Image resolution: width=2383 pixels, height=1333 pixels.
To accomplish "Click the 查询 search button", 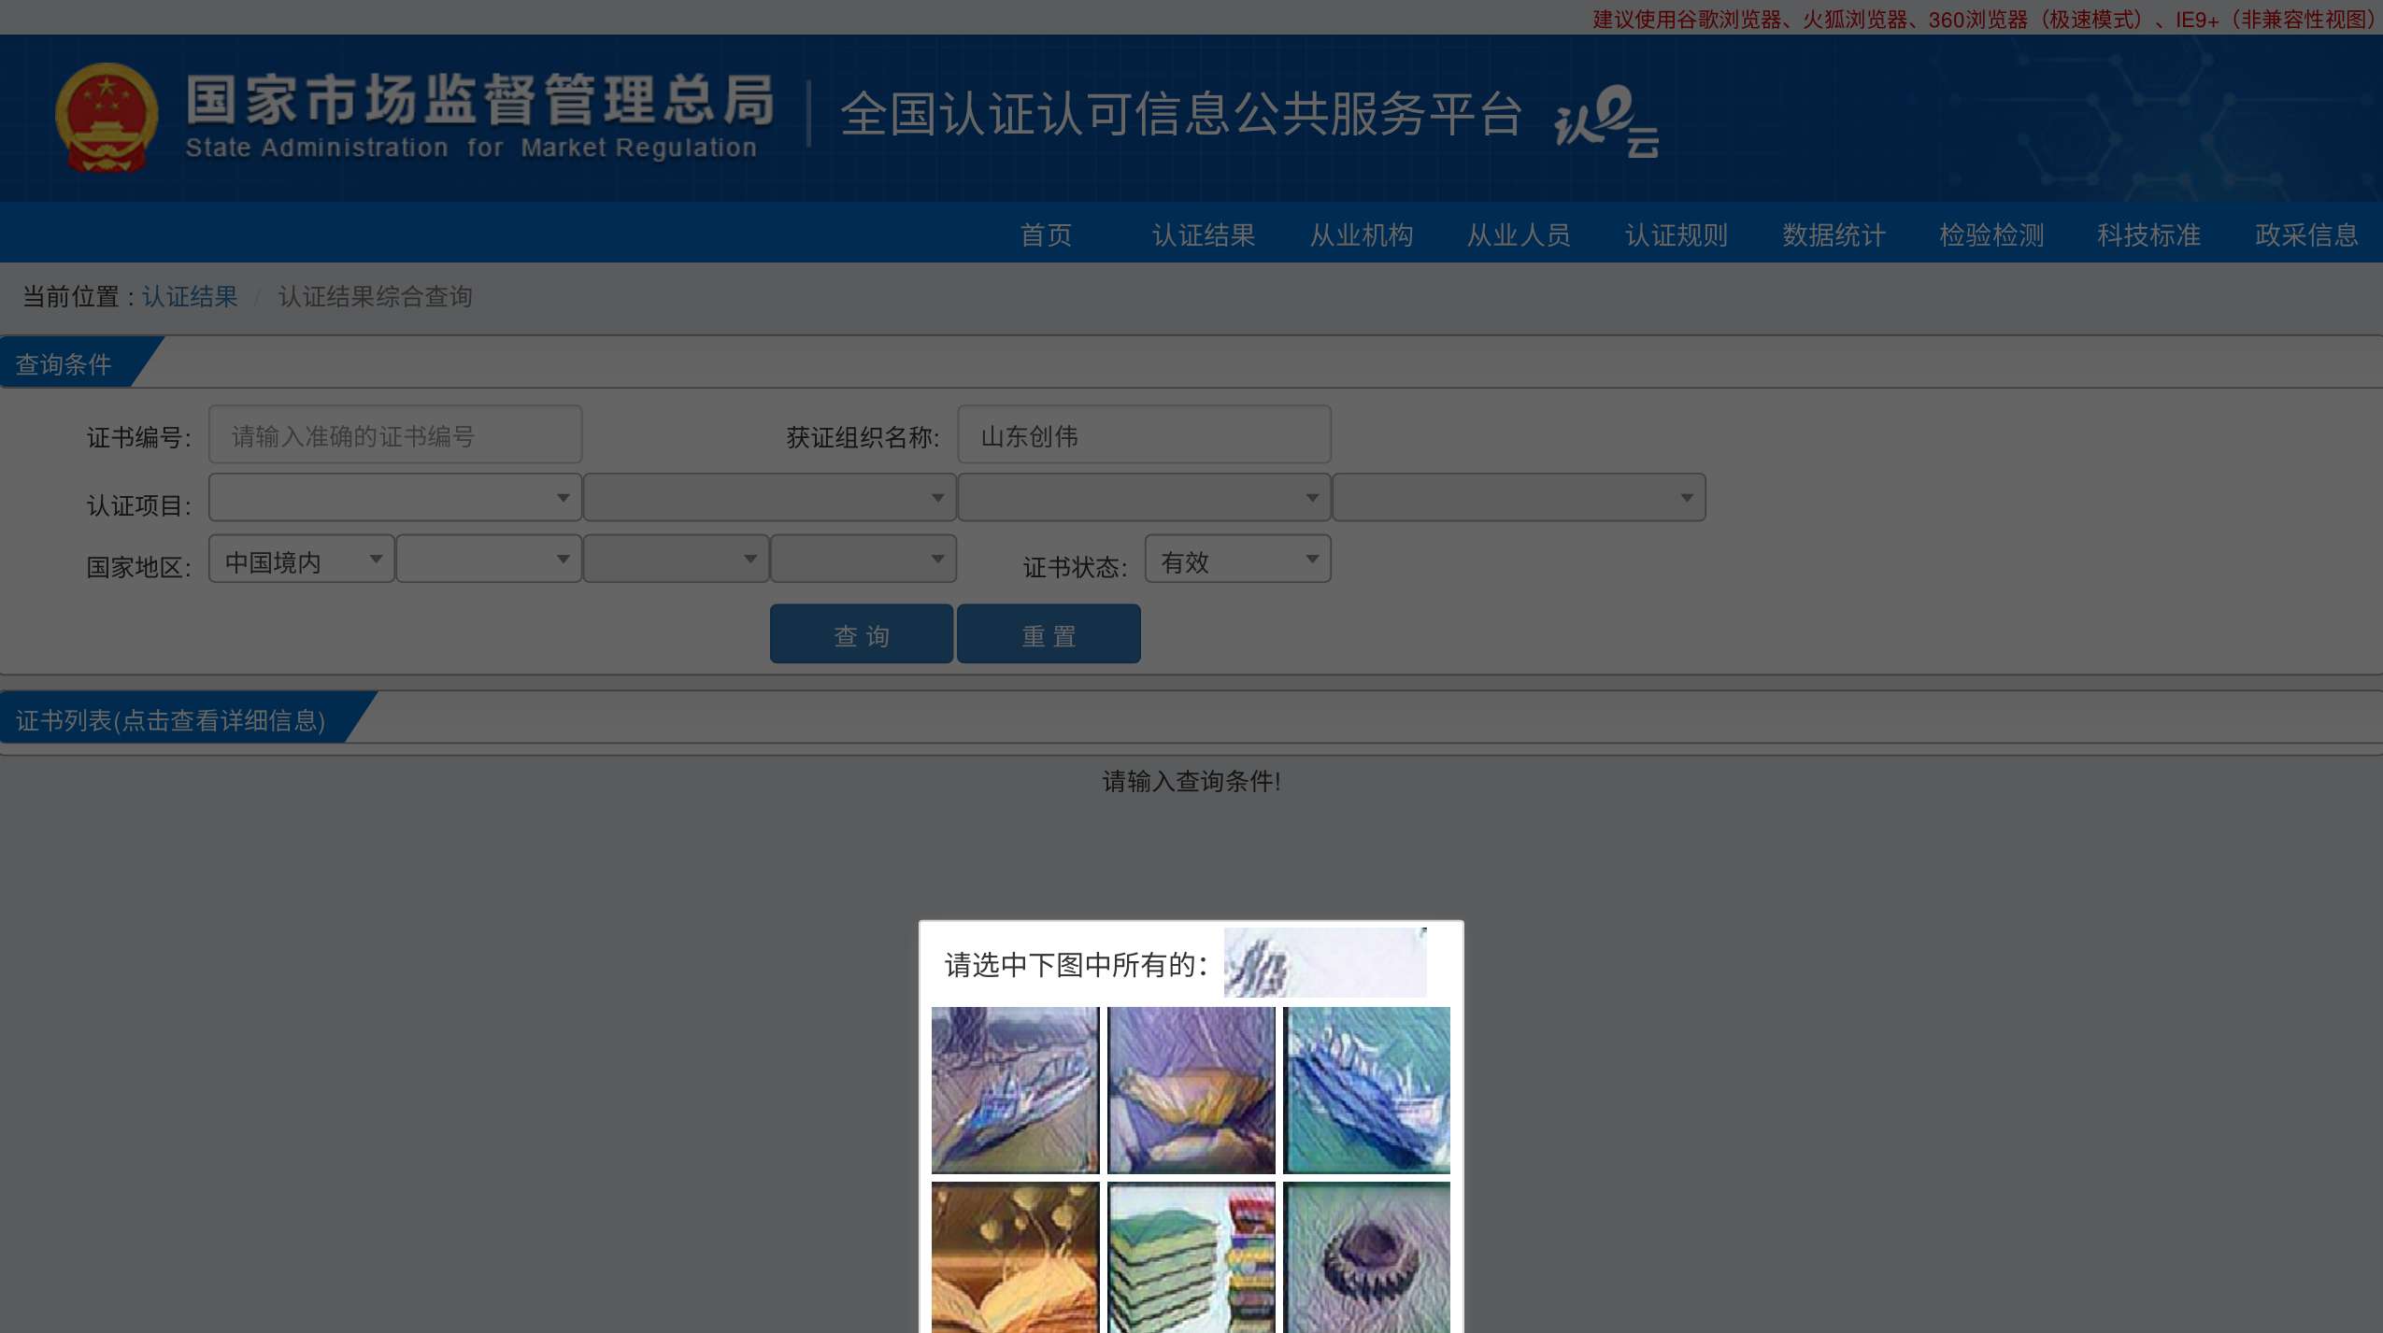I will click(861, 634).
